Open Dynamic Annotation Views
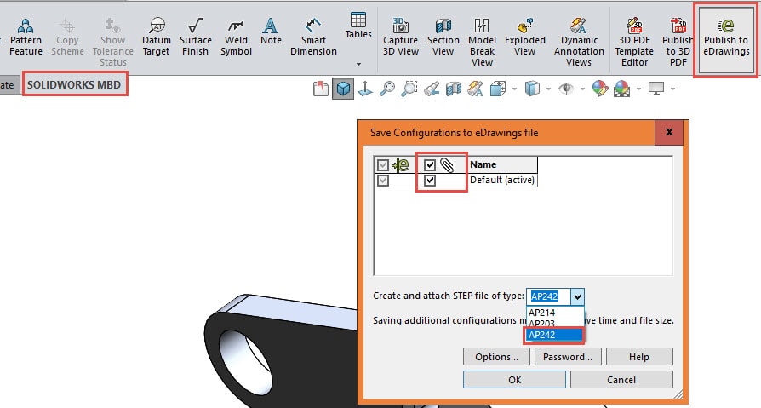 579,43
